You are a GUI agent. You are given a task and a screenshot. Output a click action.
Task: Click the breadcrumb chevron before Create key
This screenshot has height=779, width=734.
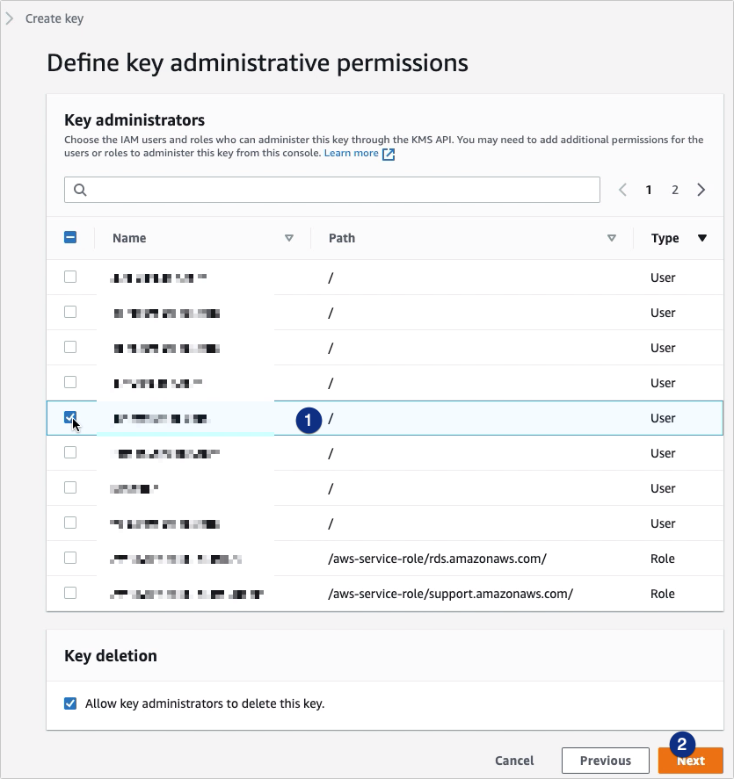click(x=11, y=18)
